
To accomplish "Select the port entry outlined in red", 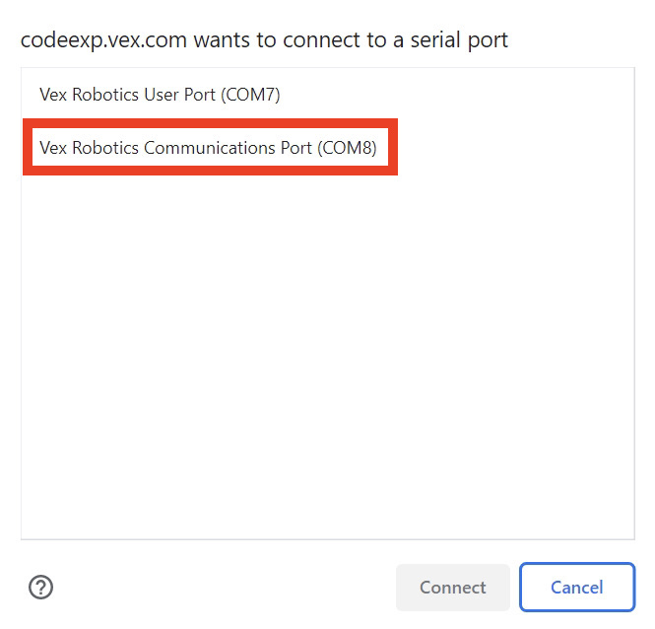I will pos(208,148).
